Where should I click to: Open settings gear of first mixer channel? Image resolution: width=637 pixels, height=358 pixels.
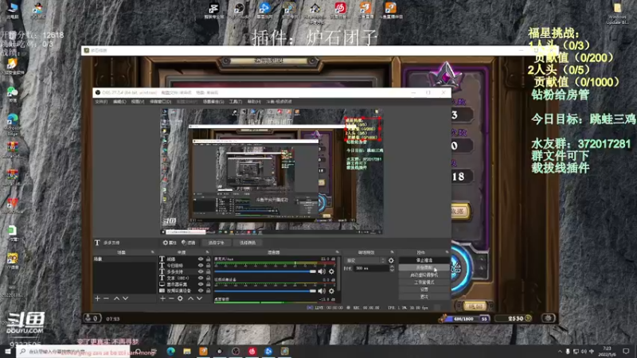tap(331, 271)
